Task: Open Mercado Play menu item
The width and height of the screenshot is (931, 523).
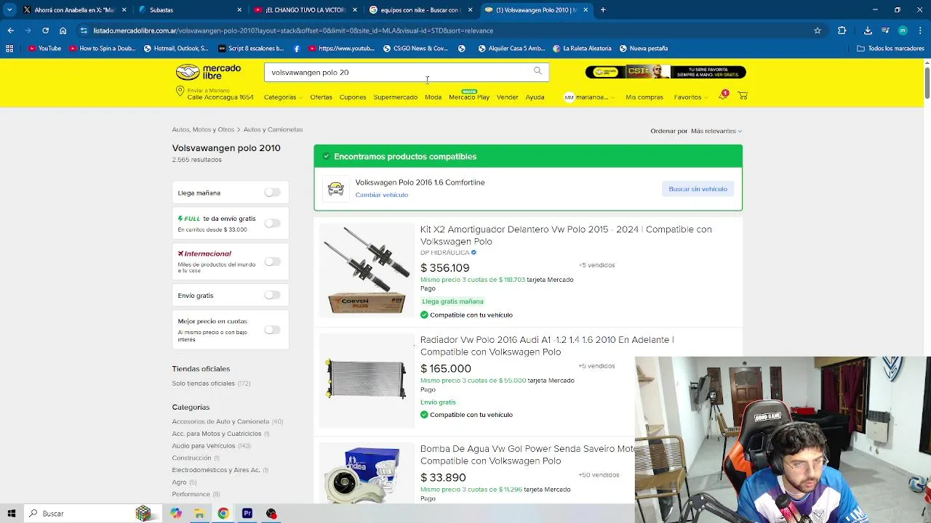Action: tap(469, 97)
